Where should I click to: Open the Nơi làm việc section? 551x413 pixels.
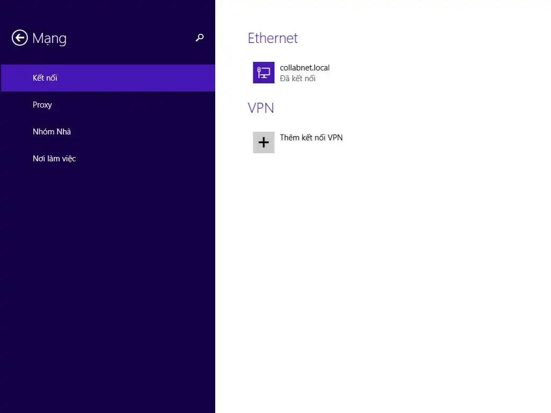click(x=54, y=159)
